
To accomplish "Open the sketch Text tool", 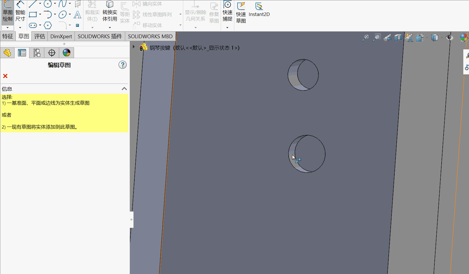I will point(77,15).
